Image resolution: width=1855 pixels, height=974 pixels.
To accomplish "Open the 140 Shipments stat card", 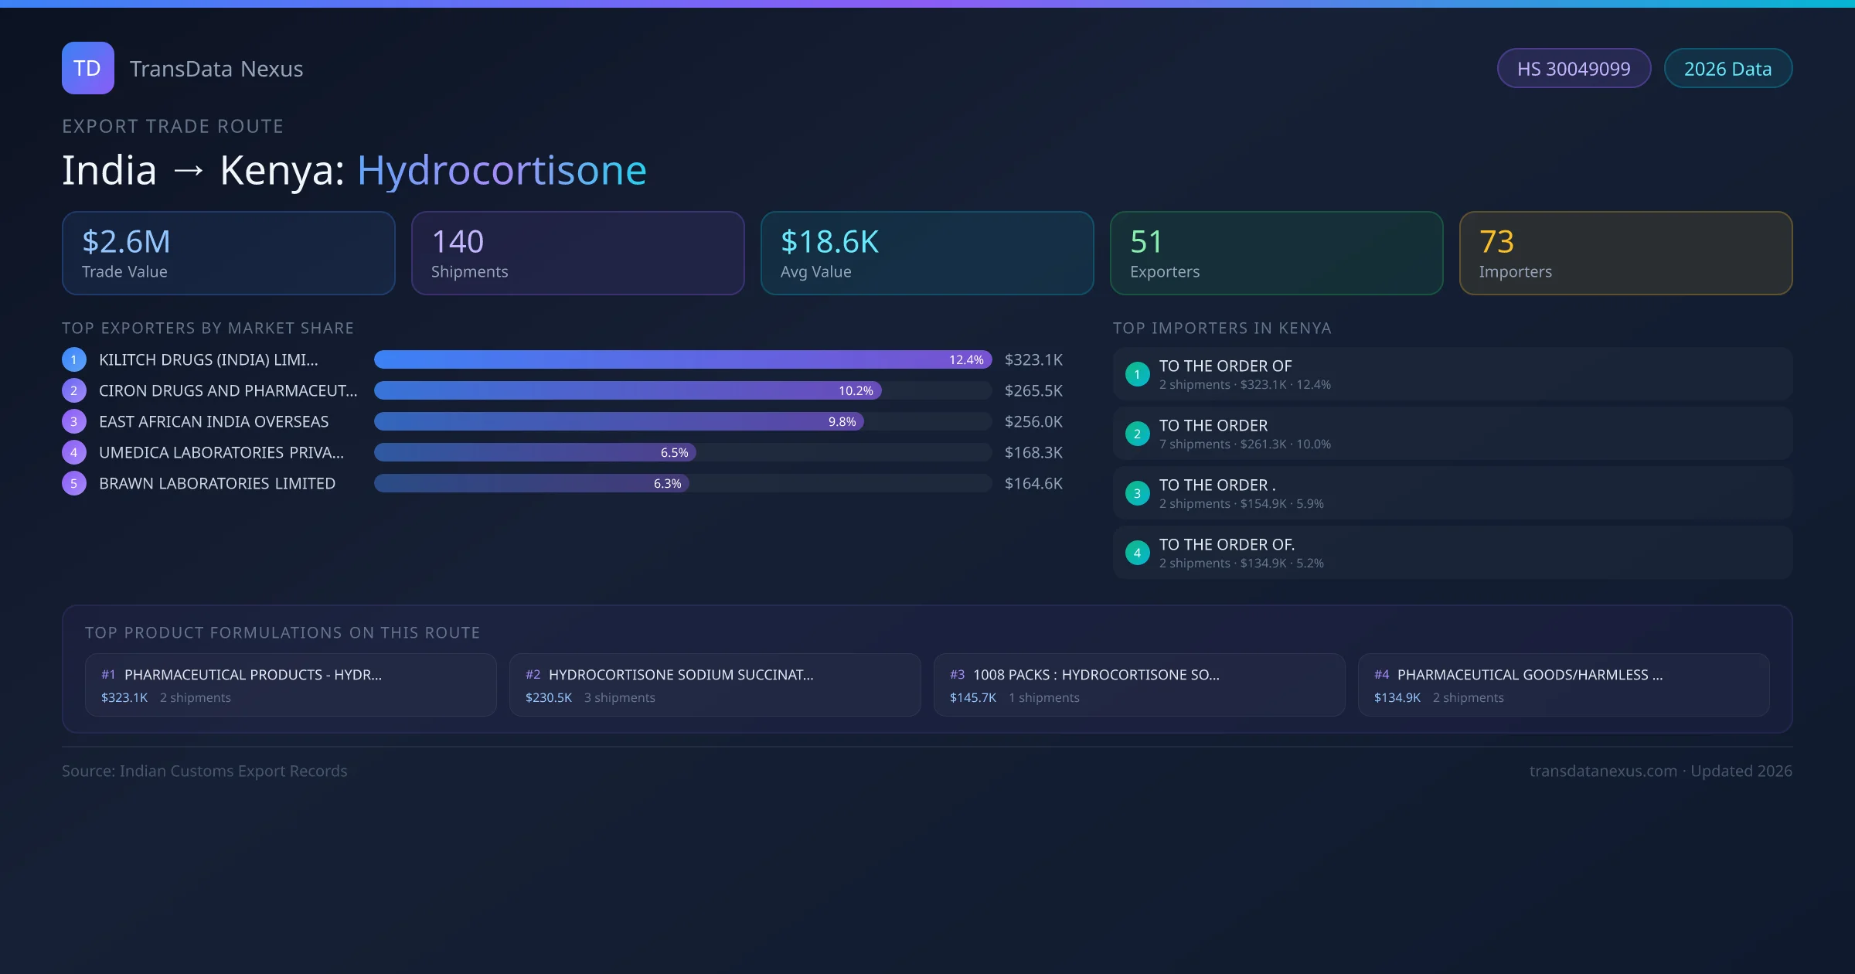I will [x=577, y=254].
